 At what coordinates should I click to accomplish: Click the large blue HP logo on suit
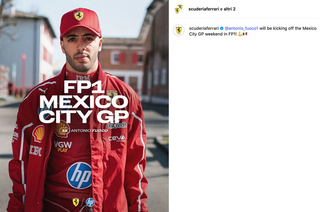point(79,176)
